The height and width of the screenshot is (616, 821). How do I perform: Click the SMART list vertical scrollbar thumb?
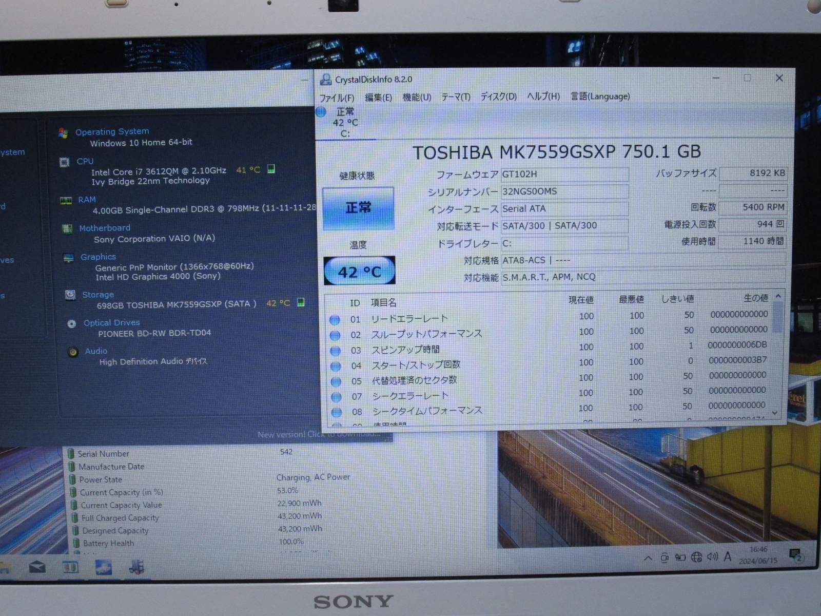point(778,317)
